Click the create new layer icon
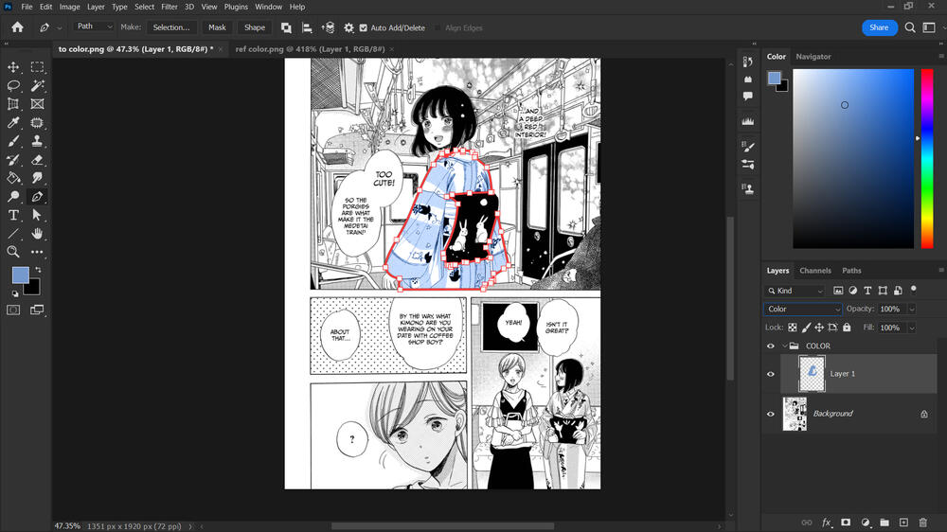The width and height of the screenshot is (947, 532). [903, 522]
